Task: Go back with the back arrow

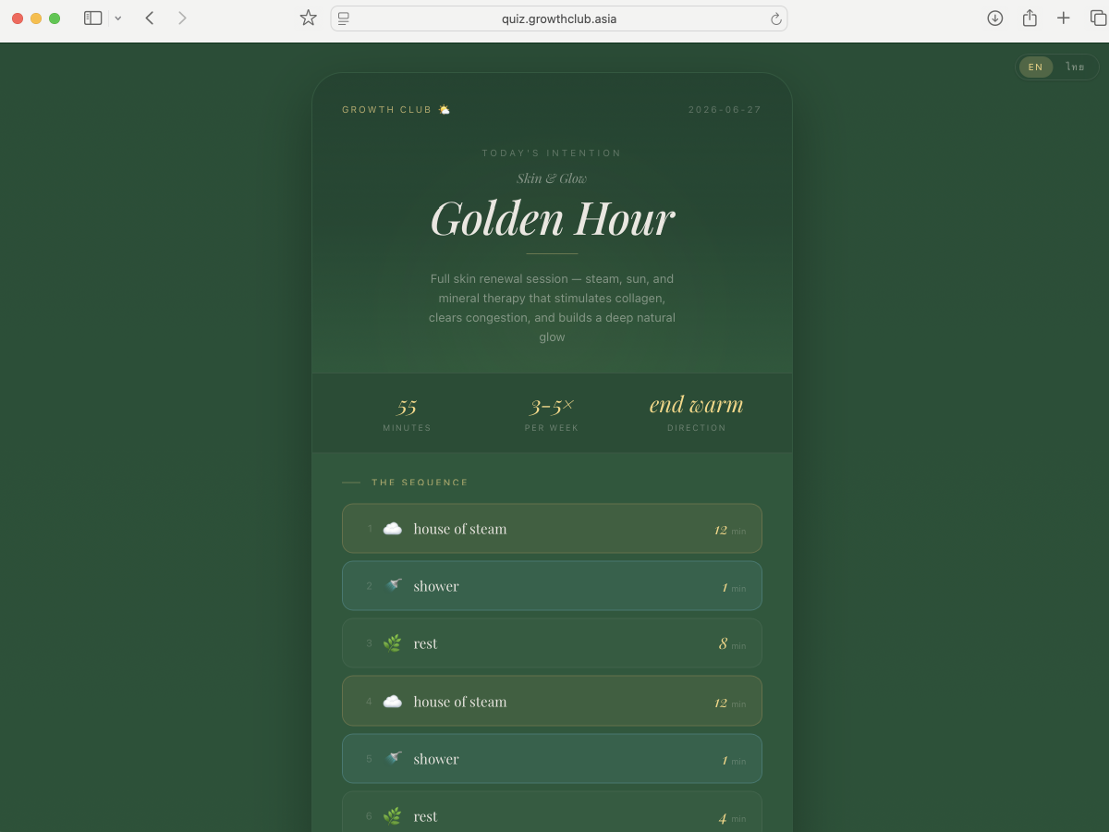Action: pos(150,18)
